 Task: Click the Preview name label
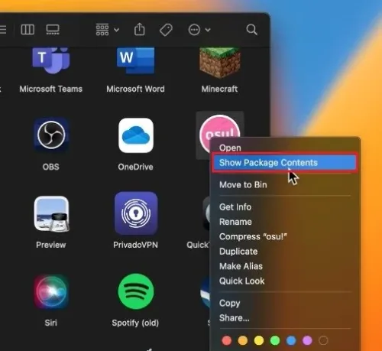[x=51, y=245]
